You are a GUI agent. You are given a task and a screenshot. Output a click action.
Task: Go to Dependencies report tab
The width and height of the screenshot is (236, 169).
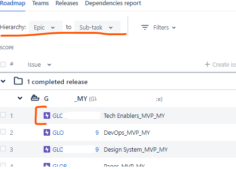coord(113,3)
